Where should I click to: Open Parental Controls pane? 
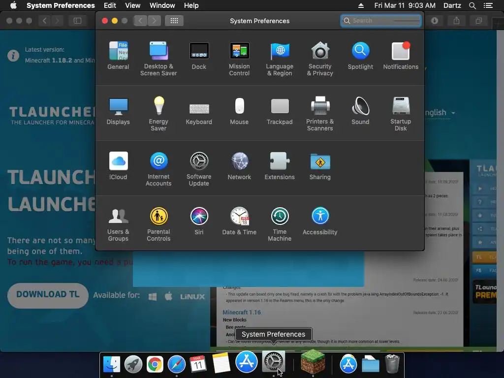158,224
